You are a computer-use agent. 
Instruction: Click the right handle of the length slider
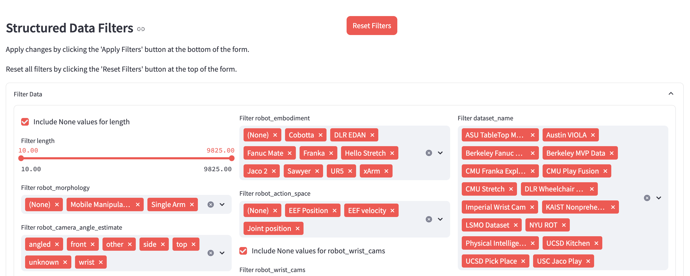pos(232,158)
